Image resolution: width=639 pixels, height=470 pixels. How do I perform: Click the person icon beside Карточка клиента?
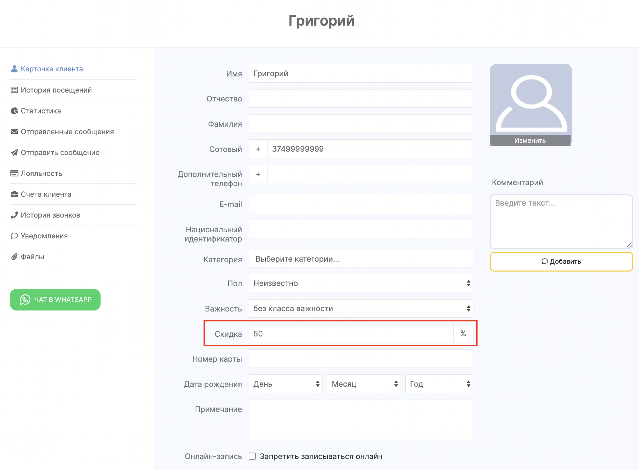14,69
